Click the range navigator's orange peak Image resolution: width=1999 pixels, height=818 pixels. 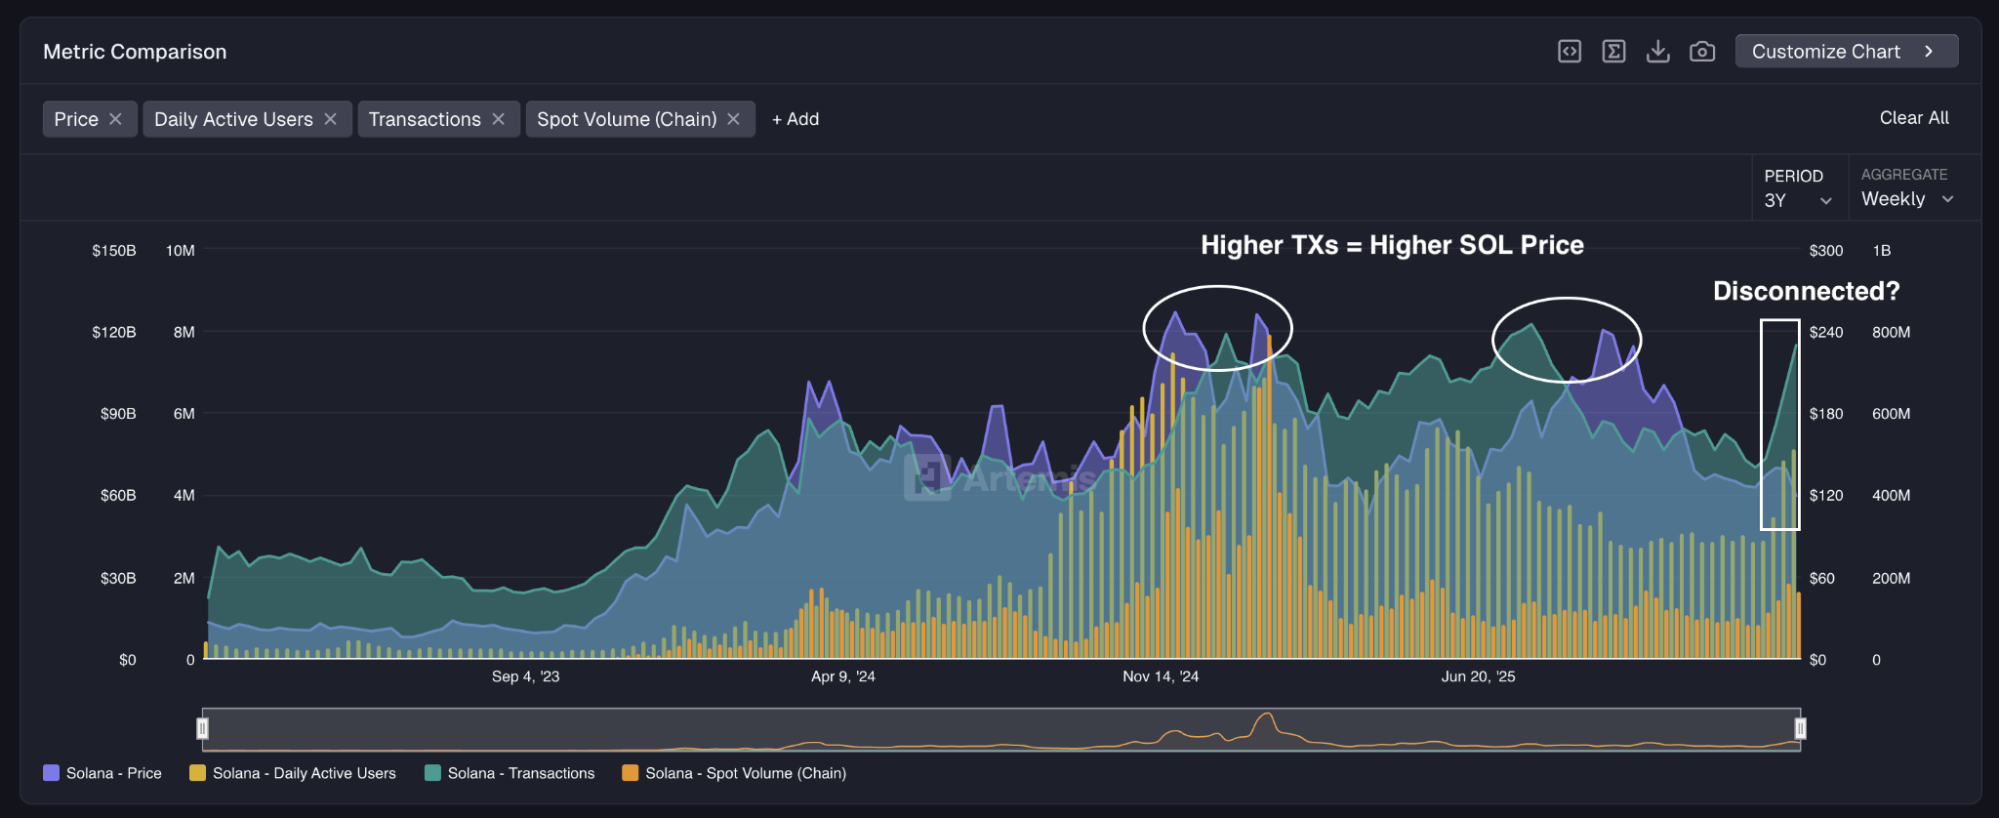[1266, 719]
